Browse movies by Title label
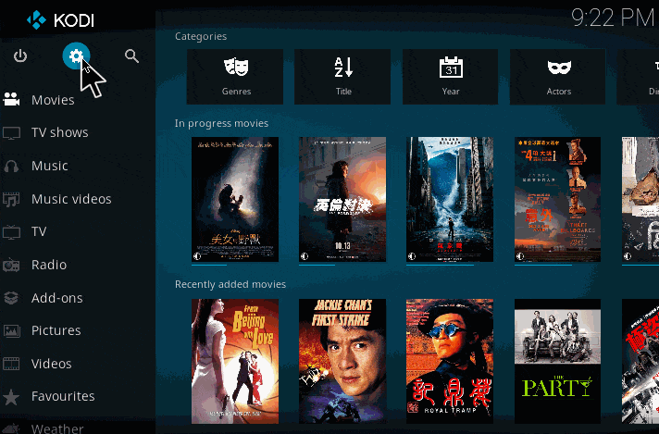This screenshot has height=434, width=659. click(343, 92)
